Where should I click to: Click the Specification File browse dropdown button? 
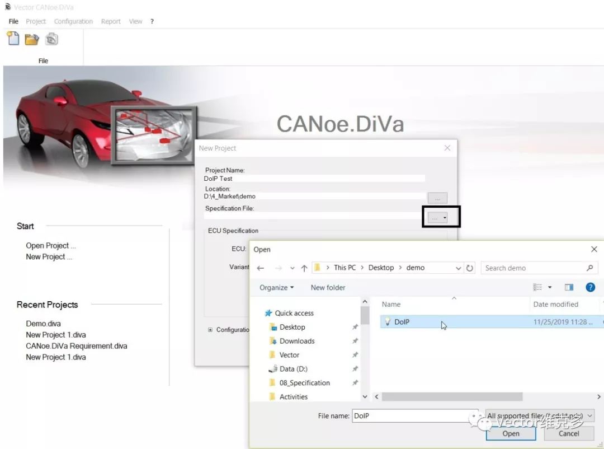437,218
